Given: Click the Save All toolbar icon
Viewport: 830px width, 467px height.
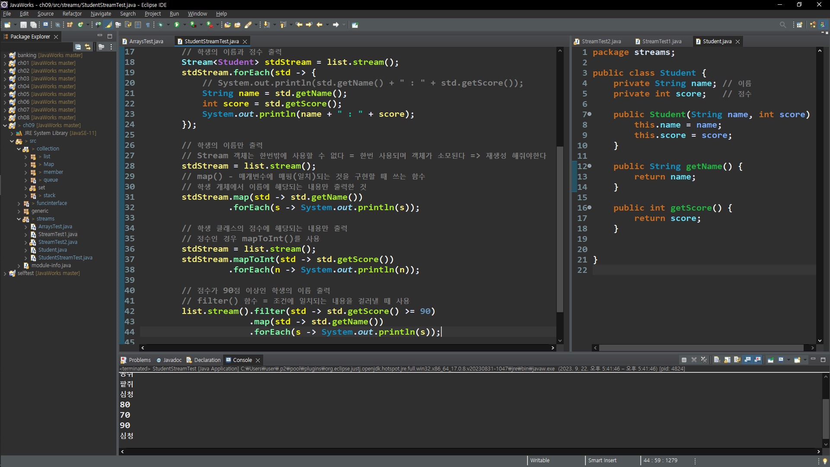Looking at the screenshot, I should pyautogui.click(x=33, y=25).
